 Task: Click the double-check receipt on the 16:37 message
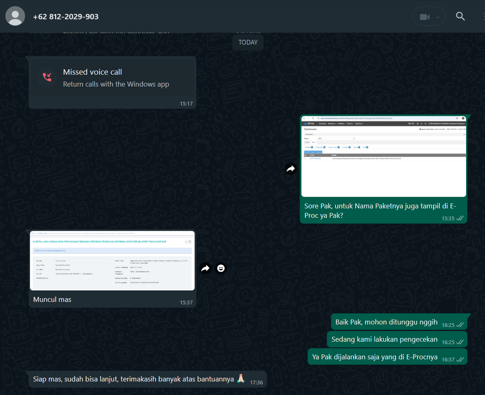[460, 359]
